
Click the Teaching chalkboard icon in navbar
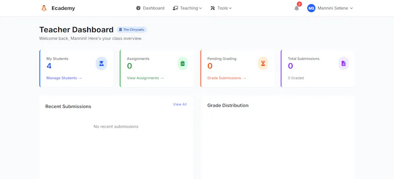click(x=175, y=8)
